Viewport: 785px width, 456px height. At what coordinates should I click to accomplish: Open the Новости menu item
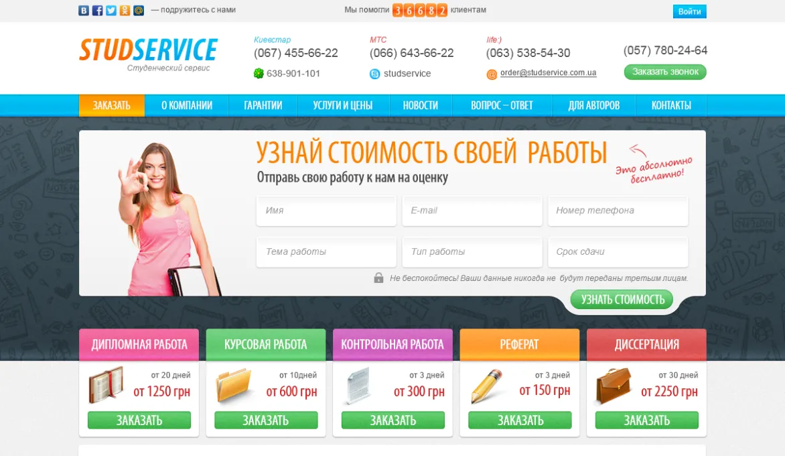tap(420, 105)
